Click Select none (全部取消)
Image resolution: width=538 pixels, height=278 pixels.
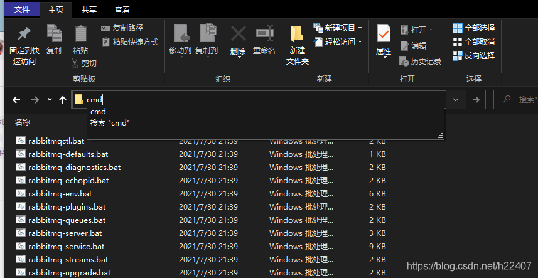click(474, 42)
